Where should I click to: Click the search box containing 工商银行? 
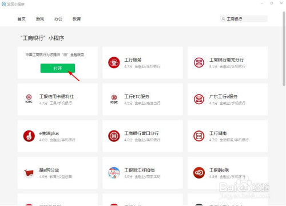[x=244, y=19]
